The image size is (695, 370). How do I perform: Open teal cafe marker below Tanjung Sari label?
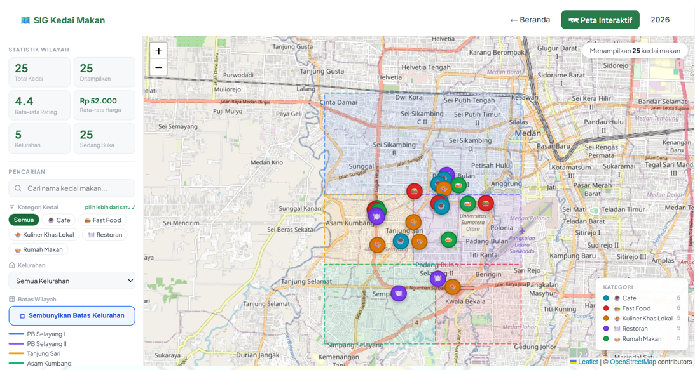click(401, 241)
